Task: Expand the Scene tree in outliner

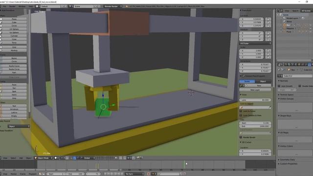Action: pos(278,15)
